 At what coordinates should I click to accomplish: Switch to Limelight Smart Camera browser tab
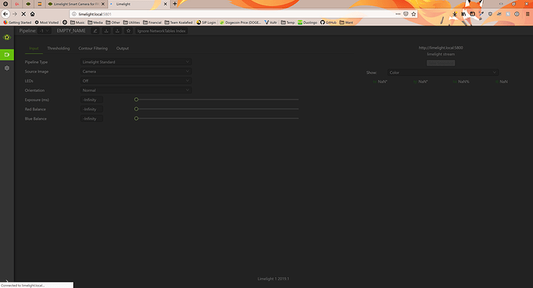[x=73, y=4]
